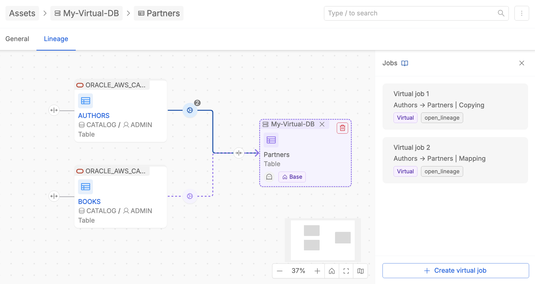Viewport: 535px width, 284px height.
Task: Open the AUTHORS table link
Action: tap(94, 116)
